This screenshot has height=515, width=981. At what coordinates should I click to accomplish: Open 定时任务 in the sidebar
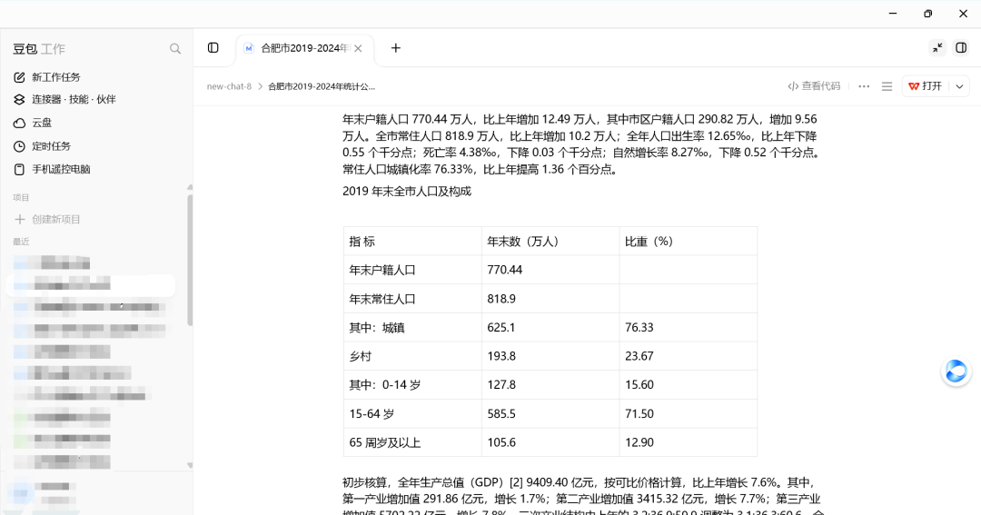[x=51, y=146]
